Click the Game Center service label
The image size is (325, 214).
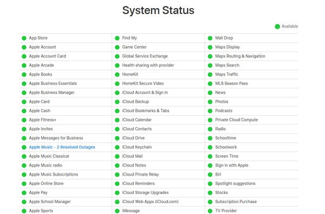coord(134,47)
